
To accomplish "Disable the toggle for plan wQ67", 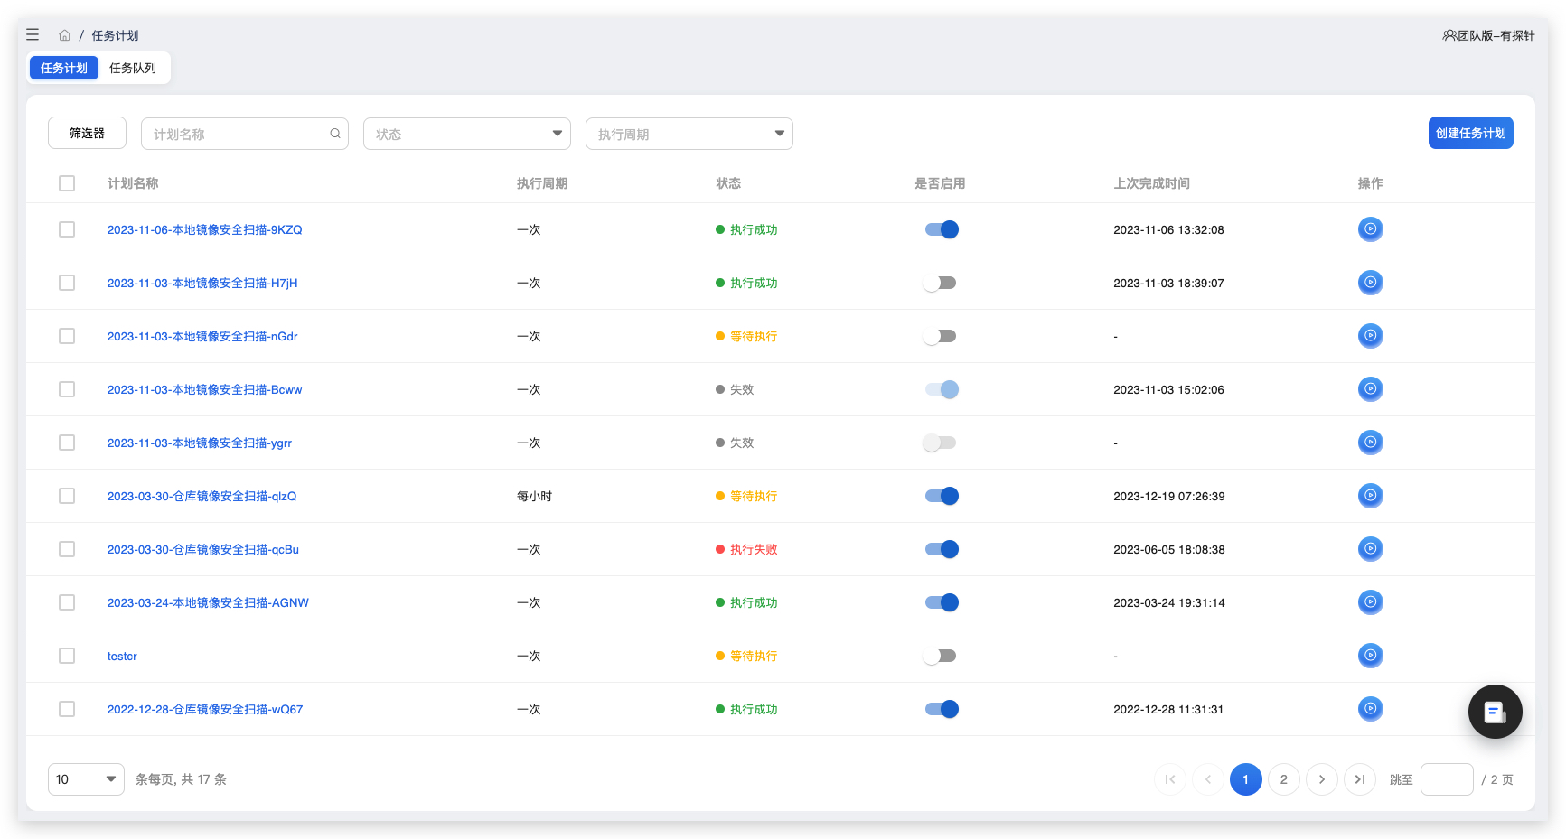I will click(941, 709).
